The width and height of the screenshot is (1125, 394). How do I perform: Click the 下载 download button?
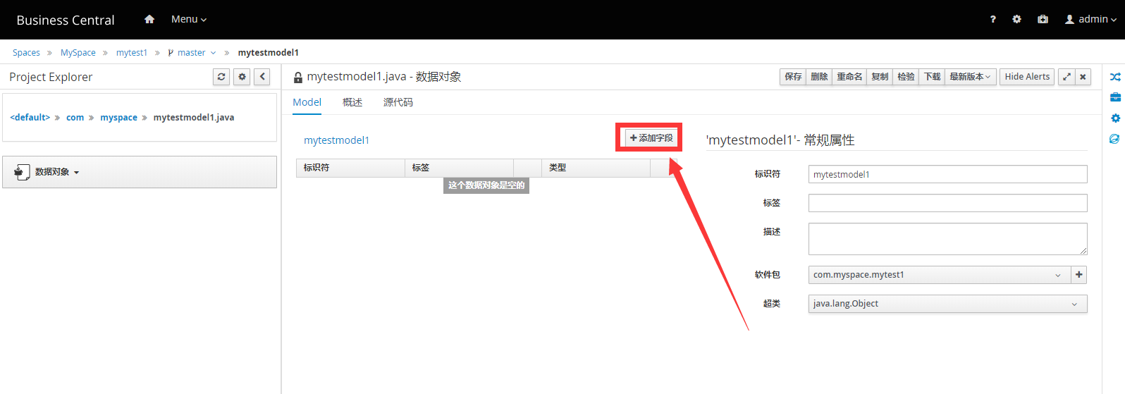coord(932,77)
